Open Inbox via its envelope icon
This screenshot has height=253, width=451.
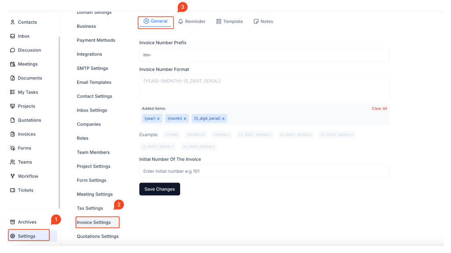pyautogui.click(x=12, y=36)
